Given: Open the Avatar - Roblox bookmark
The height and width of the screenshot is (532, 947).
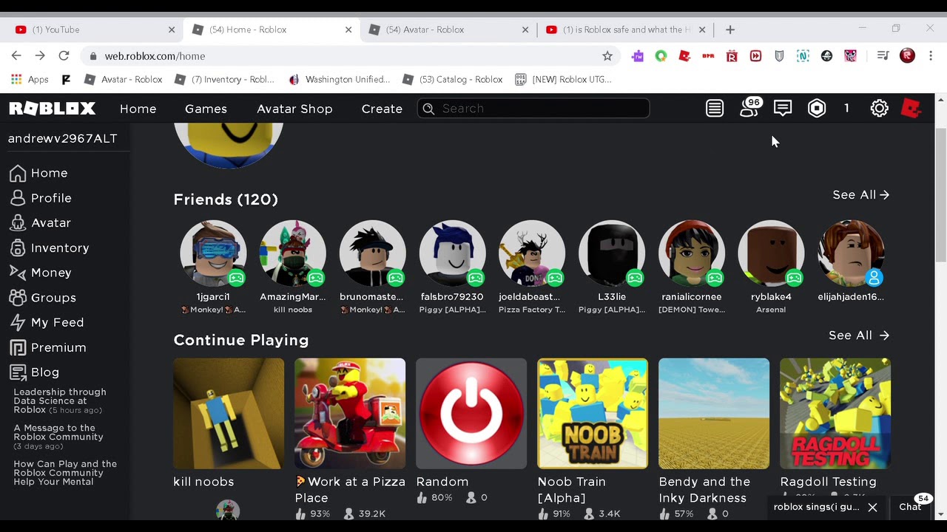Looking at the screenshot, I should click(123, 79).
